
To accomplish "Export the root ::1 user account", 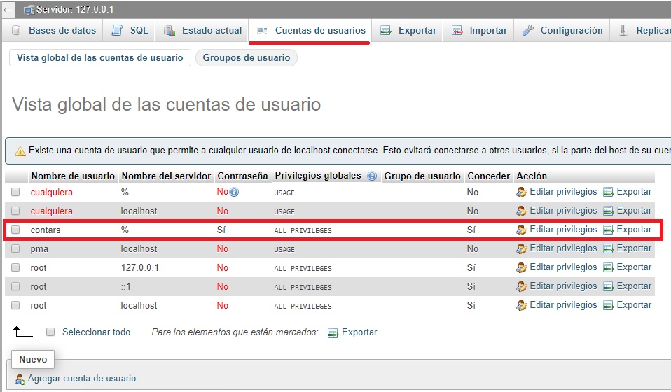I will click(633, 286).
